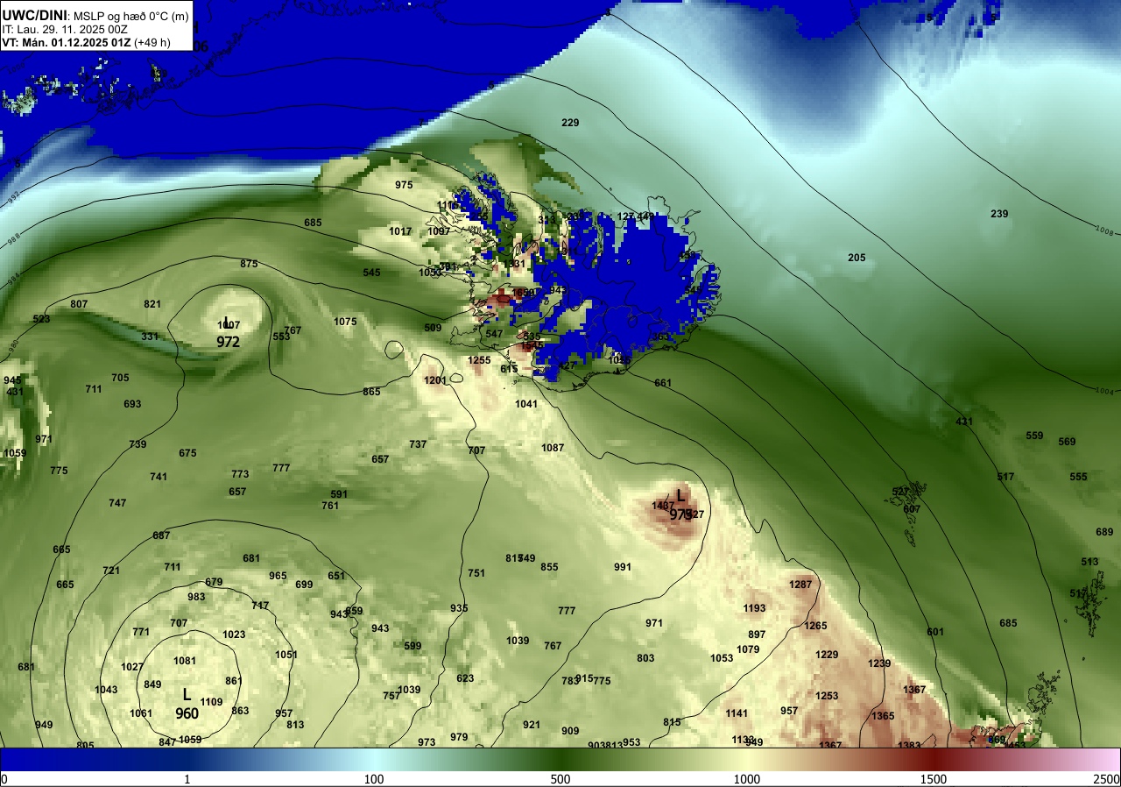This screenshot has height=787, width=1121.
Task: Click the height value '737'
Action: tap(418, 444)
